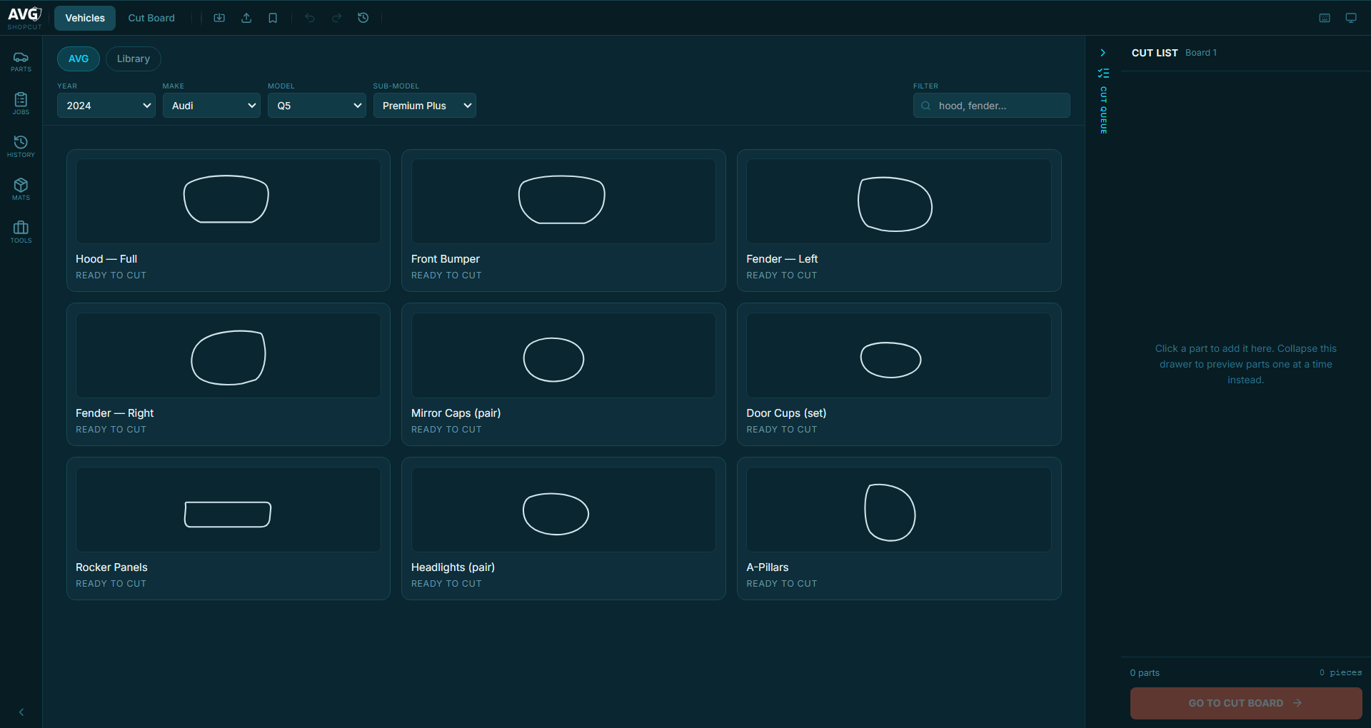
Task: Click the redo arrow icon
Action: click(336, 18)
